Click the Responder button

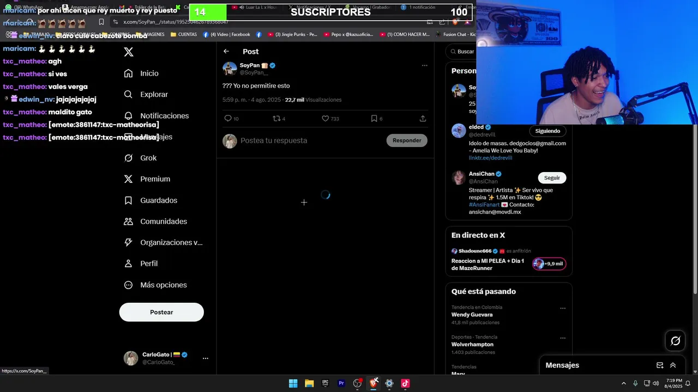407,140
